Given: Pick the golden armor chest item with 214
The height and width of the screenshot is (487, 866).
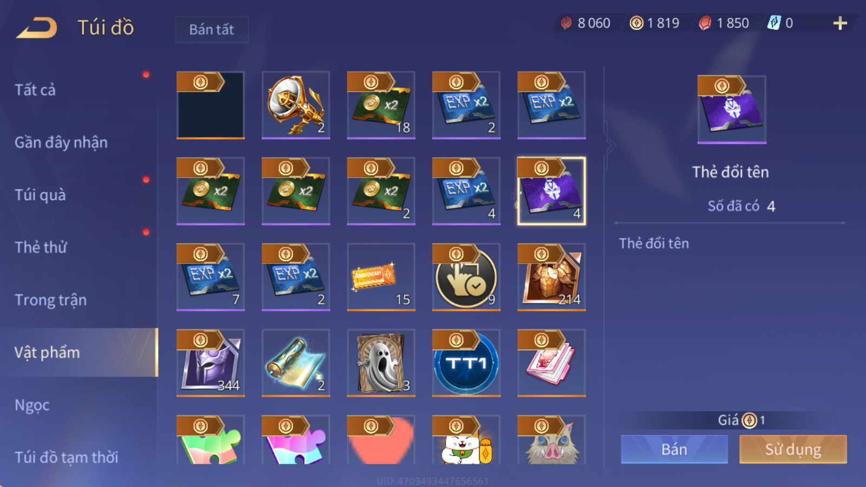Looking at the screenshot, I should [552, 277].
